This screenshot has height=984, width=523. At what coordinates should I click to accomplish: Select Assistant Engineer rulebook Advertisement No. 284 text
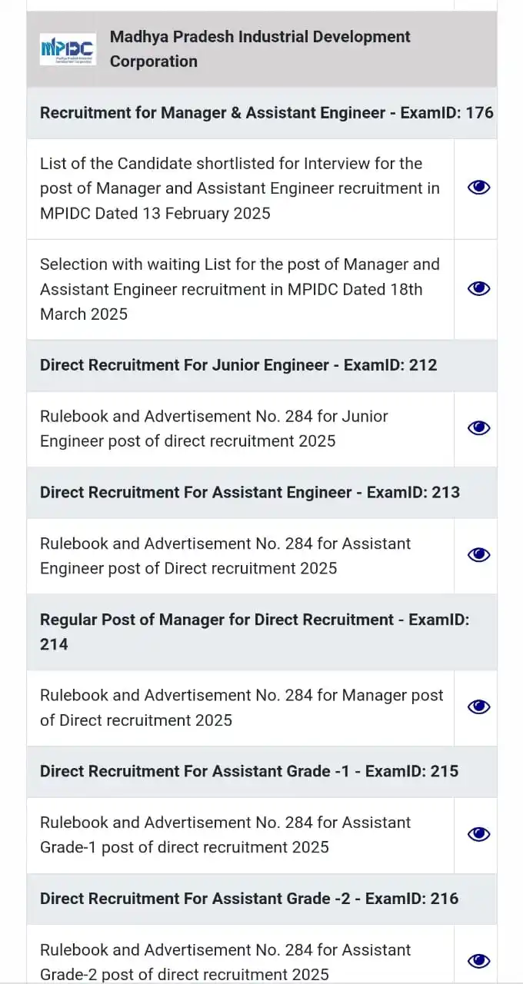(225, 555)
